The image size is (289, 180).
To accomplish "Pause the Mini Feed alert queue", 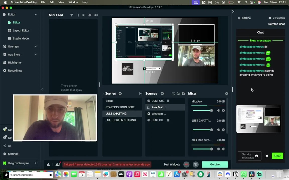I will (x=78, y=15).
